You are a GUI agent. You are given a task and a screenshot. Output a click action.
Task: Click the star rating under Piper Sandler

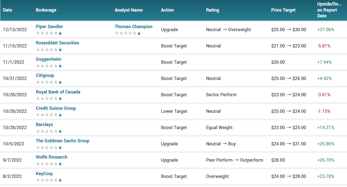tap(47, 33)
